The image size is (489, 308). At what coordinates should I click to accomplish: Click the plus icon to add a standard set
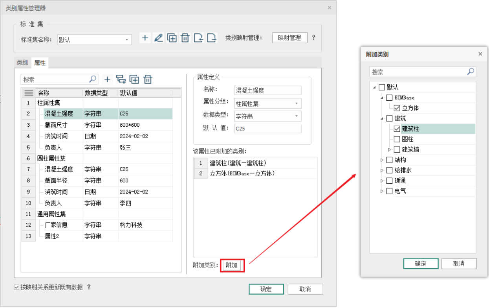click(x=145, y=38)
